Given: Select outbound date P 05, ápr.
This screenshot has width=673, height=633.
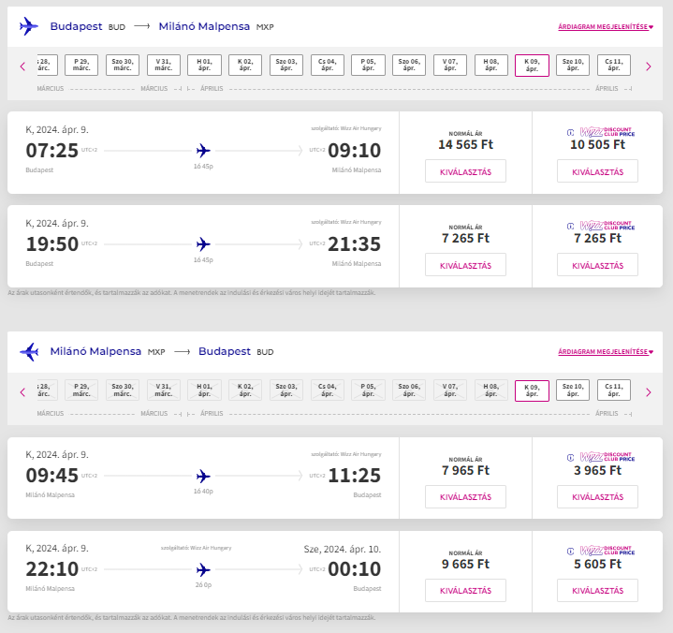Looking at the screenshot, I should (368, 66).
